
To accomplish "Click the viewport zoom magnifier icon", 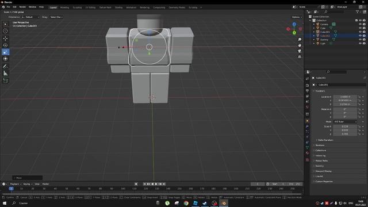I will tap(300, 40).
